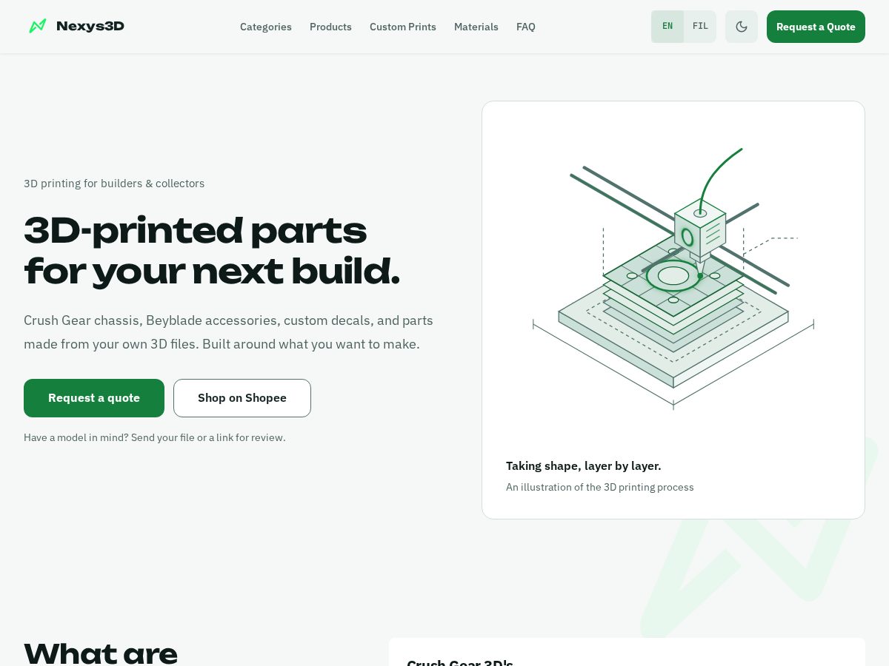The image size is (889, 666).
Task: Click the hero Request a quote button
Action: 94,398
